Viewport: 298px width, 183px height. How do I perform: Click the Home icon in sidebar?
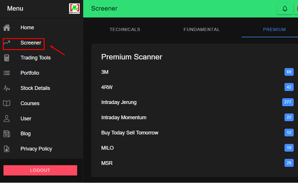(x=7, y=27)
